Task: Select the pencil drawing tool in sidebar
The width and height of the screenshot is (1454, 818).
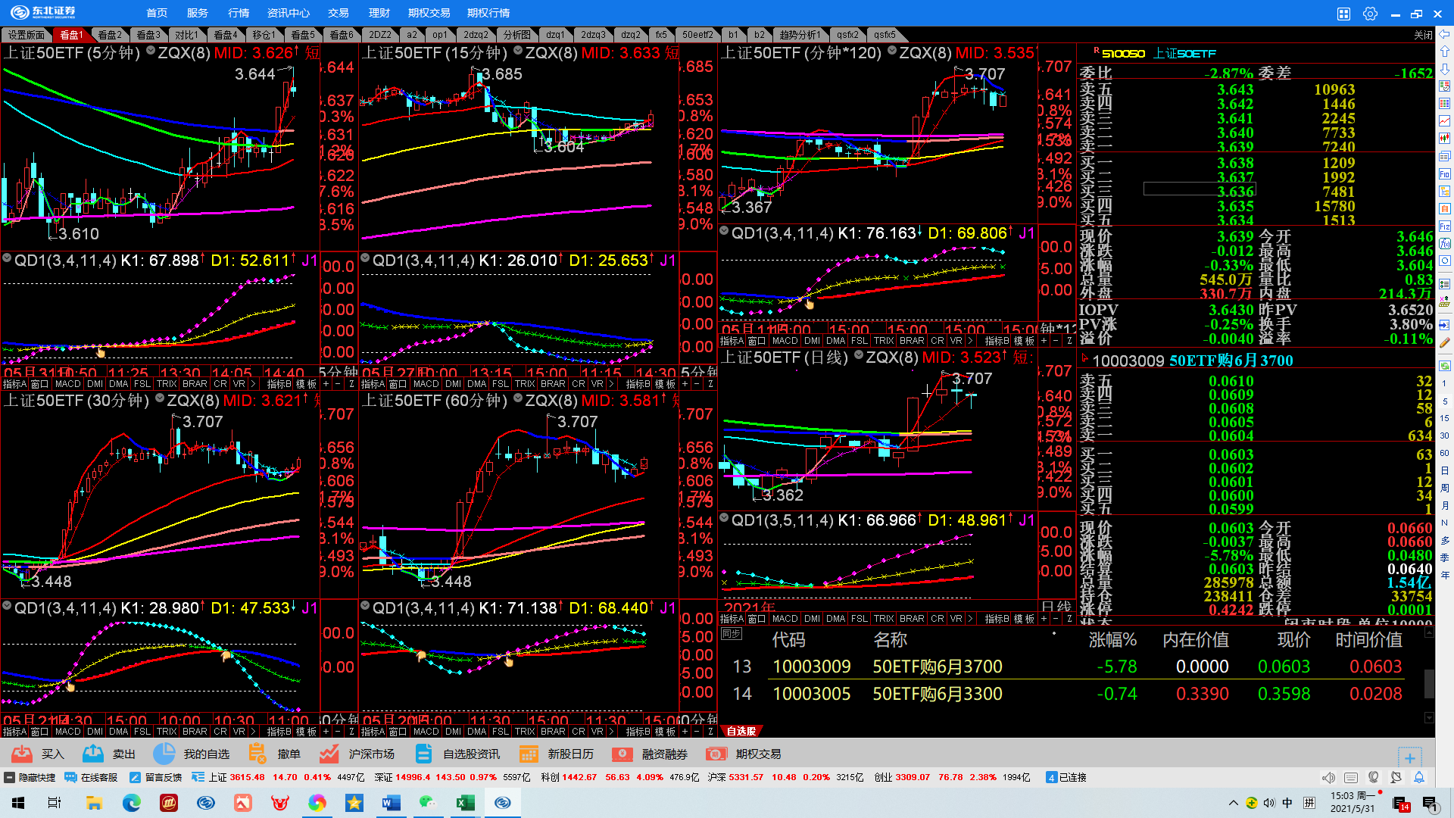Action: pos(1445,342)
